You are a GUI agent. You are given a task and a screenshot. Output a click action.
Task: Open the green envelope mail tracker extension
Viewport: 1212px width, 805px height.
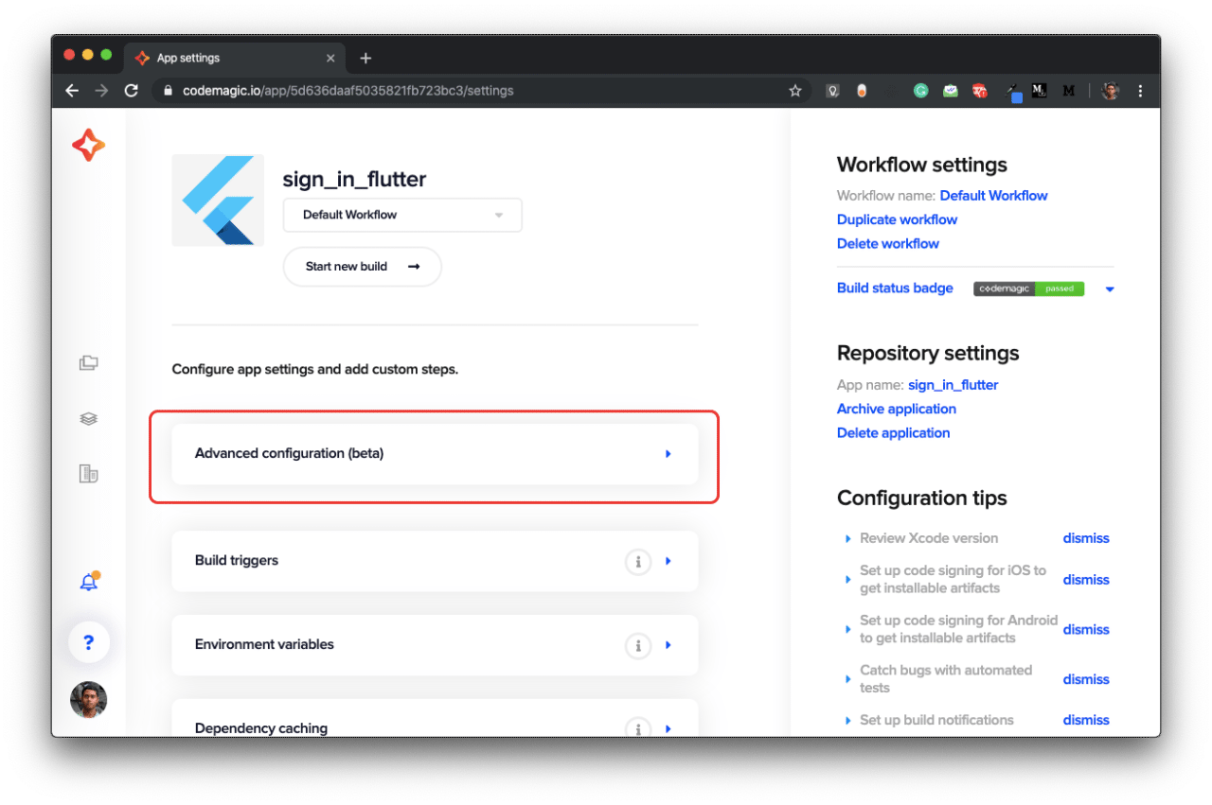(950, 91)
